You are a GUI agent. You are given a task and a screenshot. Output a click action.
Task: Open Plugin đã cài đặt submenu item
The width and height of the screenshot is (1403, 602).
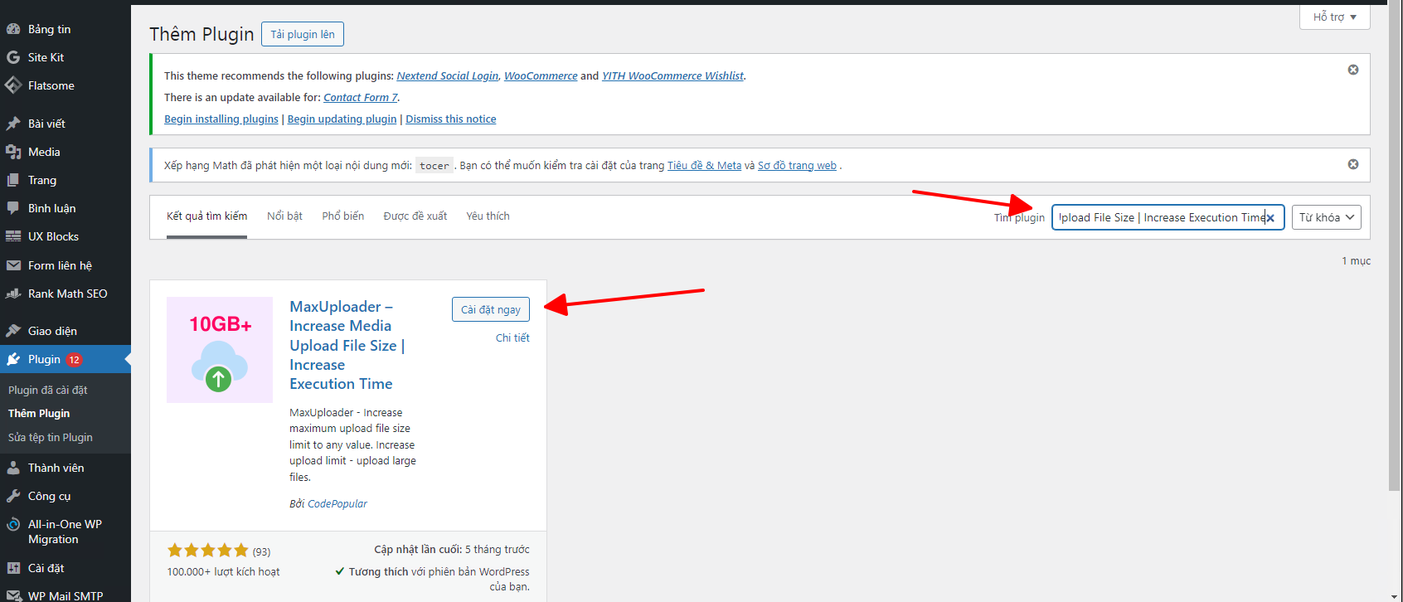pos(48,390)
